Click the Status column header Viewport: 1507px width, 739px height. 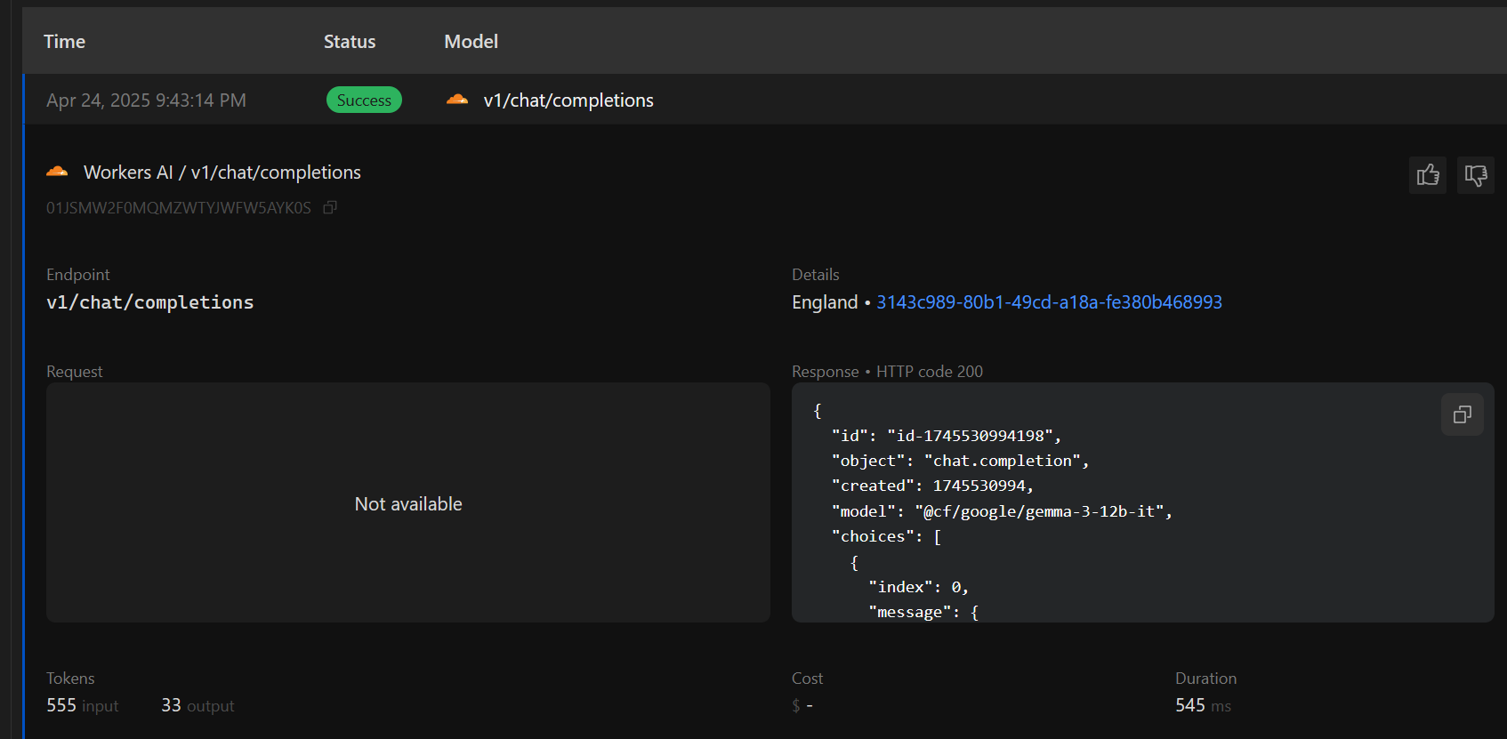[349, 42]
